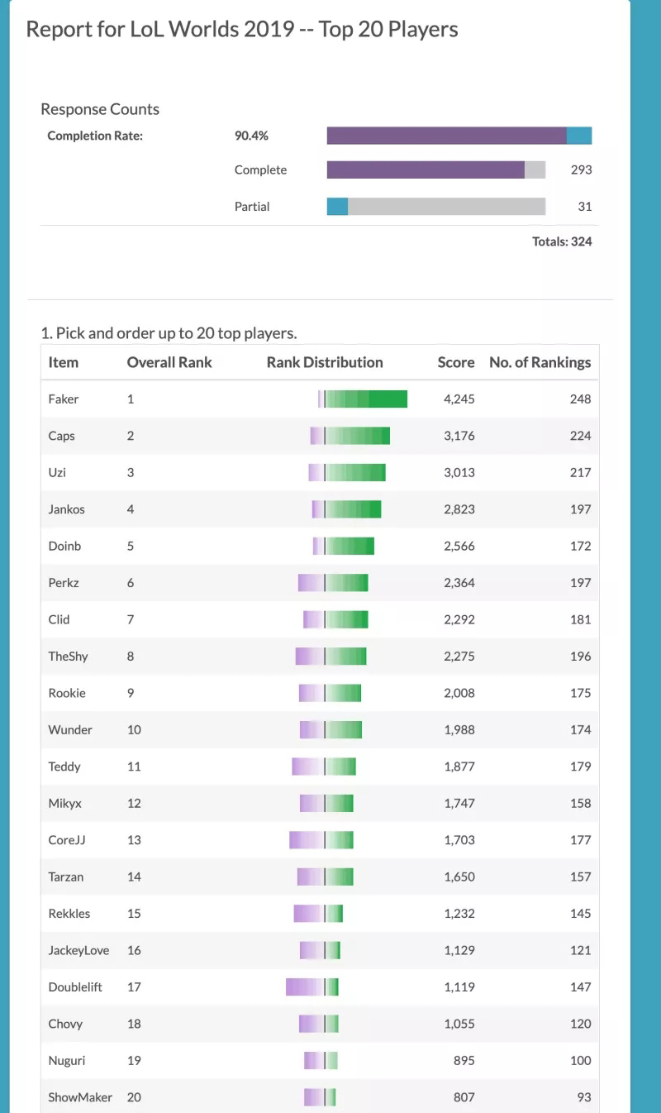Click the Teddy player name
Viewport: 661px width, 1113px height.
(x=64, y=767)
